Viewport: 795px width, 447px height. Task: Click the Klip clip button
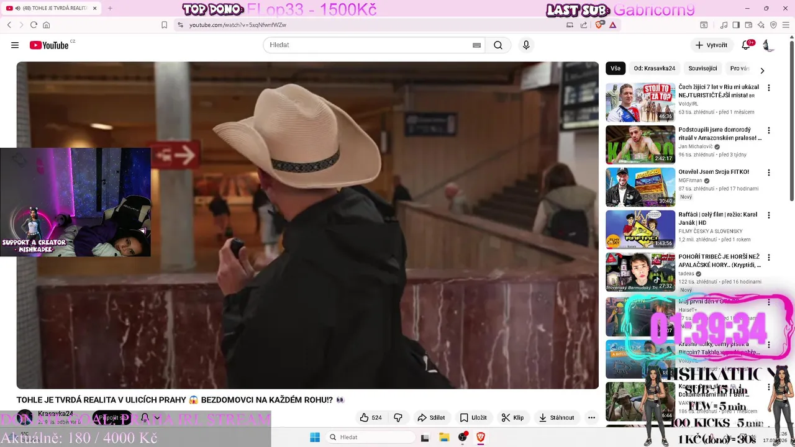tap(513, 418)
